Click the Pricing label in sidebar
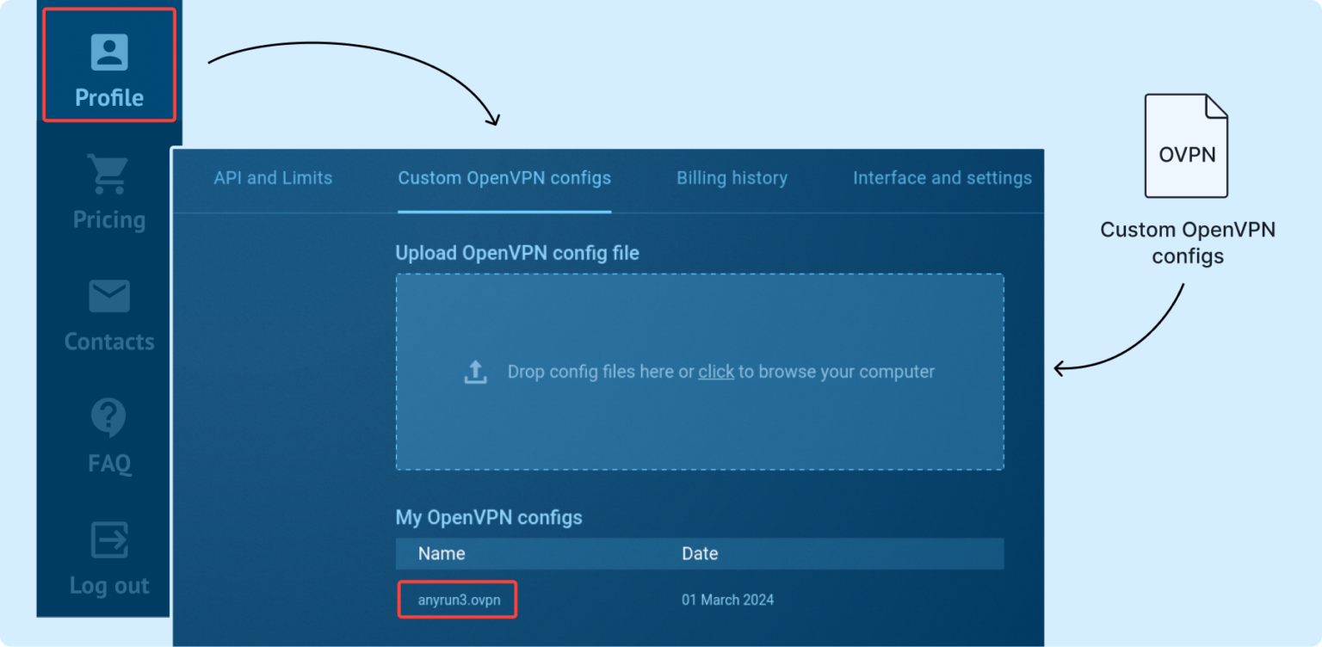Viewport: 1322px width, 647px height. [x=109, y=219]
